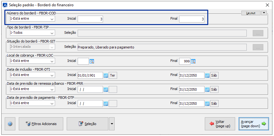This screenshot has width=274, height=136.
Task: Click the blue help question mark icon
Action: (10, 124)
